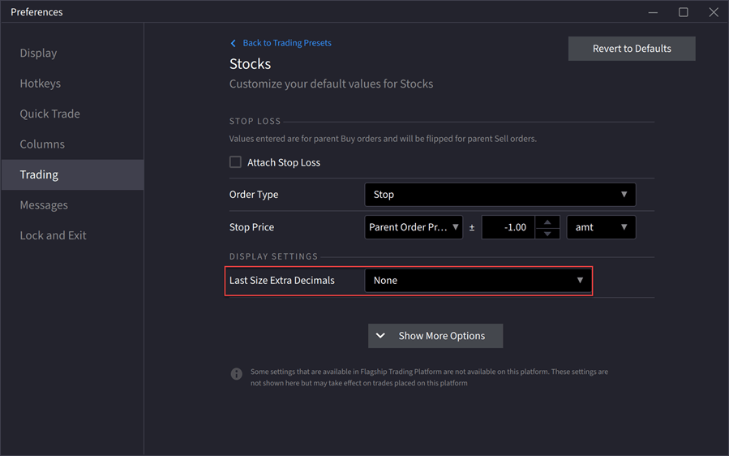Follow the Back to Trading Presets link
This screenshot has height=456, width=729.
(x=286, y=43)
